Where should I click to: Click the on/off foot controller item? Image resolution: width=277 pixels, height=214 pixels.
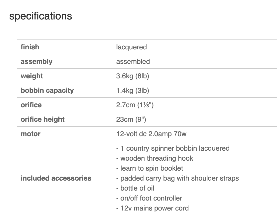[151, 198]
